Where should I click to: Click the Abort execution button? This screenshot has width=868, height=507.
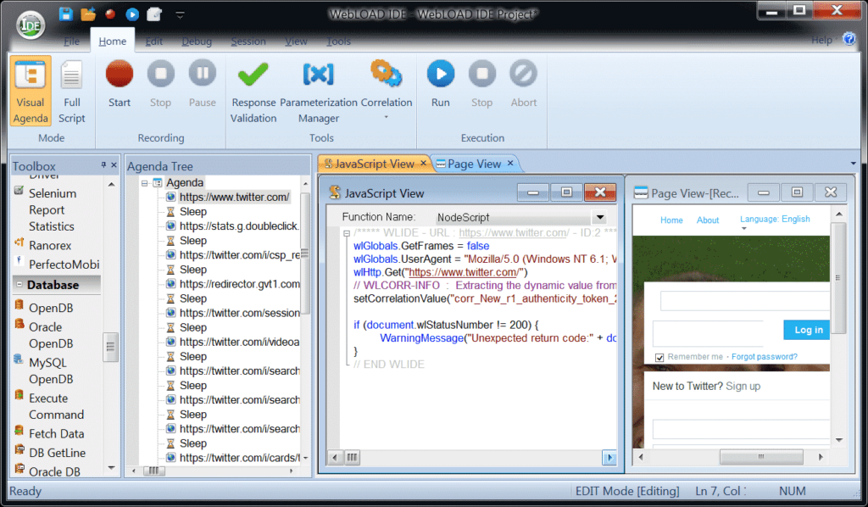coord(524,84)
